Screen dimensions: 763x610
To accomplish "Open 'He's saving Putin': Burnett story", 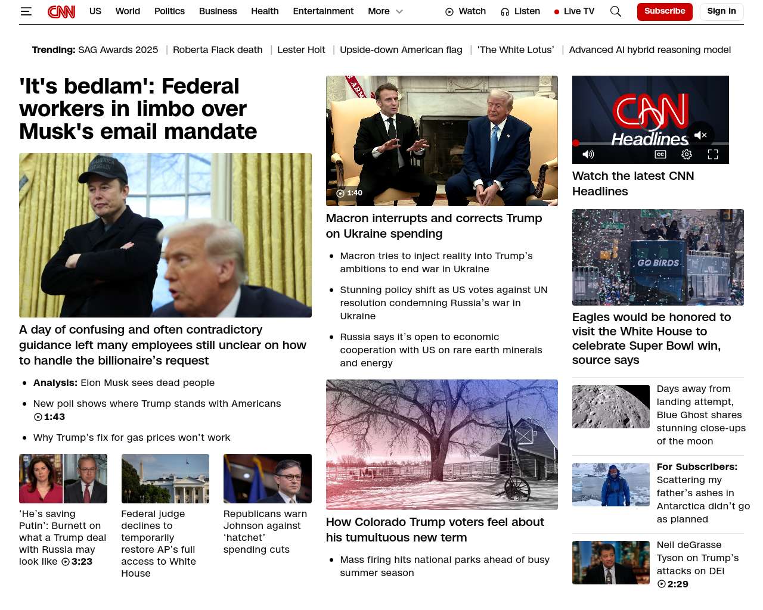I will 63,537.
